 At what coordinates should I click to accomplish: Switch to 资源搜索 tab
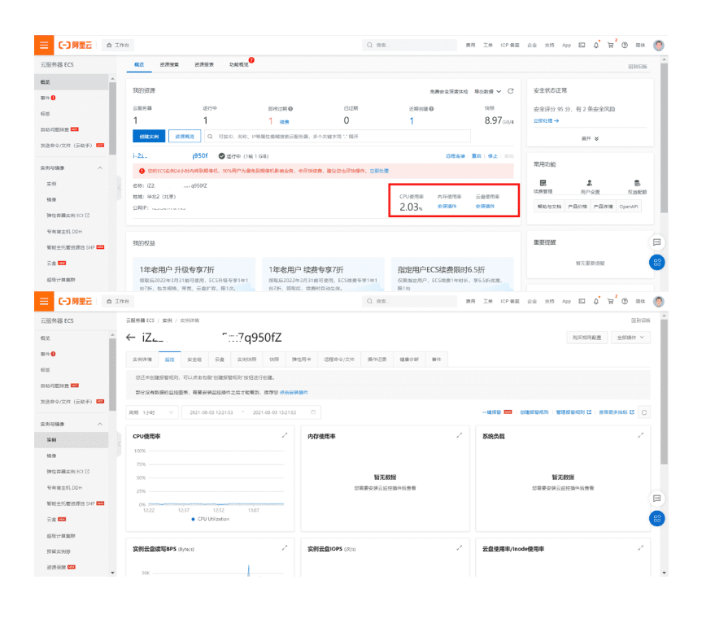169,64
